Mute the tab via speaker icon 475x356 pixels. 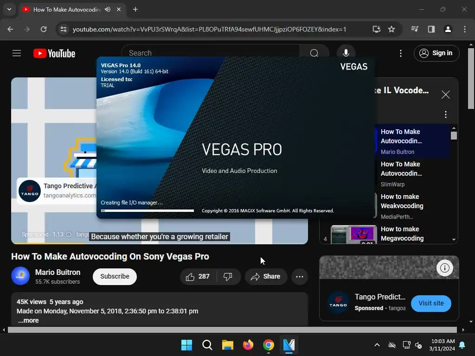click(x=108, y=9)
